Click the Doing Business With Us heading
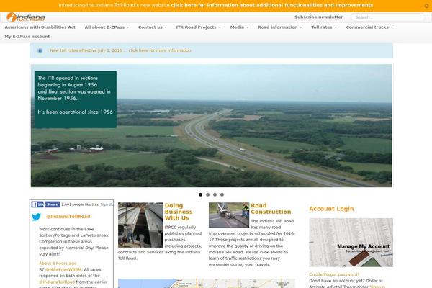Image resolution: width=432 pixels, height=288 pixels. pyautogui.click(x=179, y=212)
